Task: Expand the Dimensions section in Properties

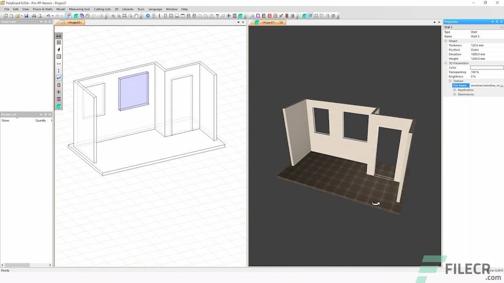Action: (455, 94)
